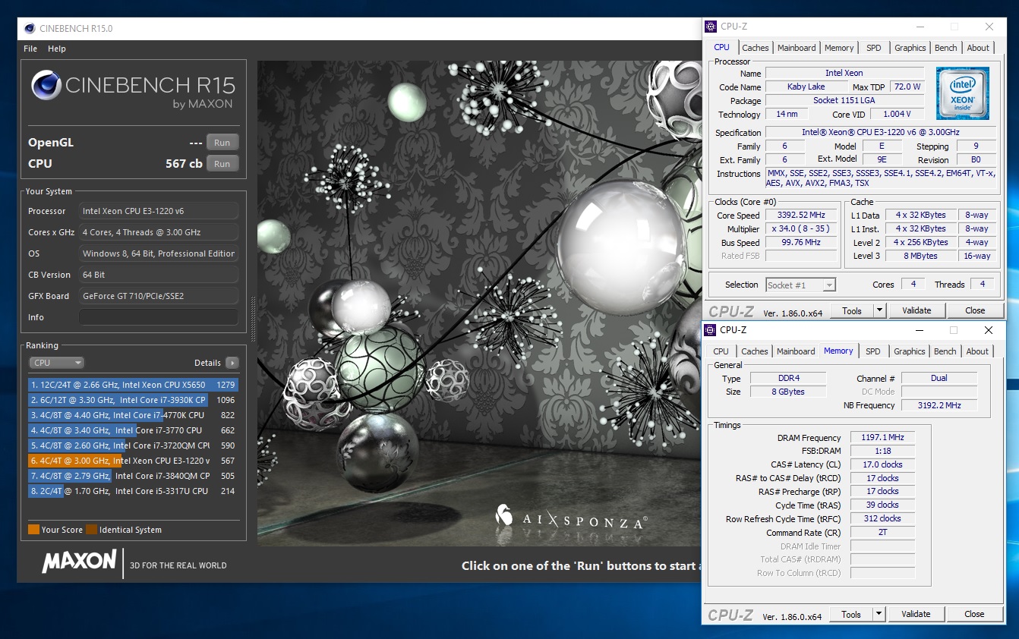Click Validate in bottom CPU-Z window
The image size is (1019, 639).
[x=916, y=614]
